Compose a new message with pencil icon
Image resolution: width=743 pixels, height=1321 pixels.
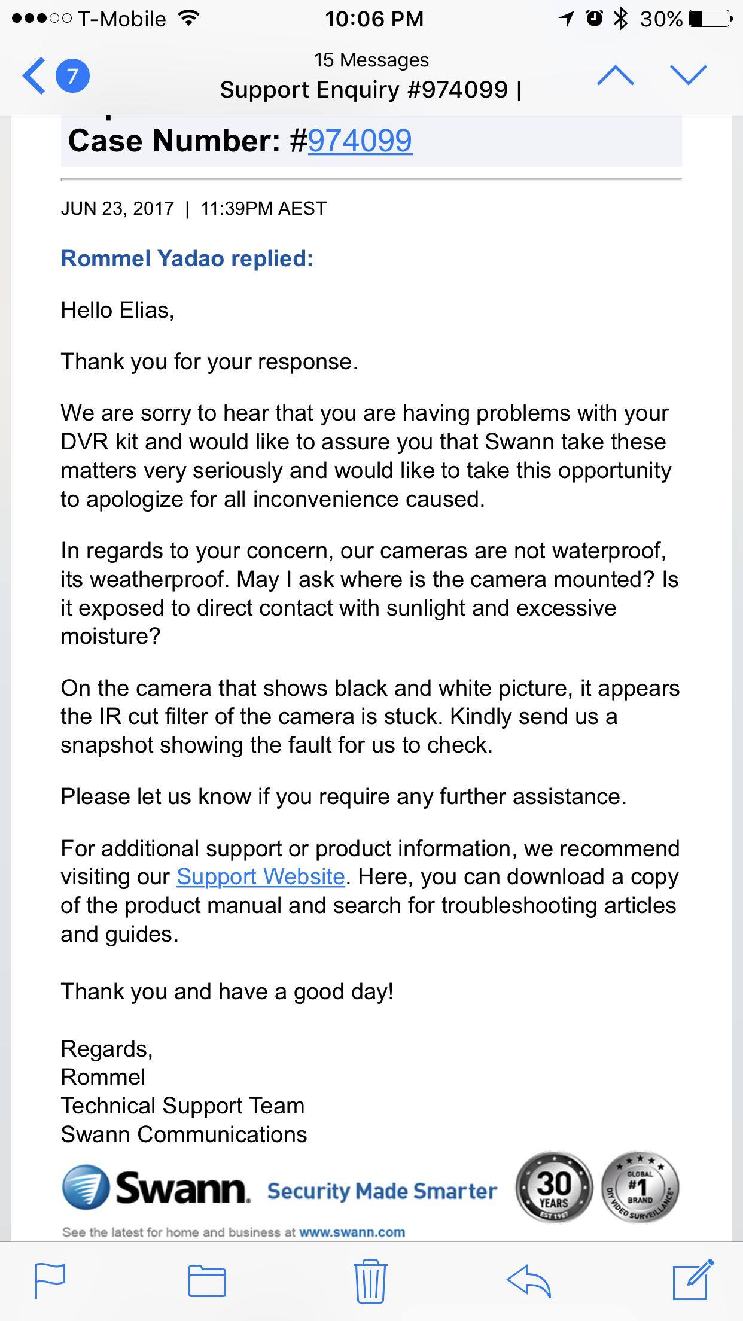pyautogui.click(x=693, y=1280)
